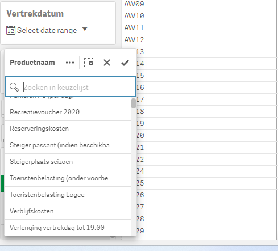Choose Steiger passant (indien beschikba... entry

(x=68, y=145)
